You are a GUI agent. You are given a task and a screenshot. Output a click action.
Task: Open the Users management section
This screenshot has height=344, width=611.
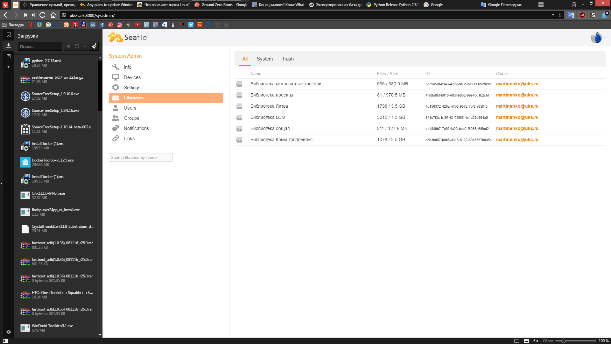pyautogui.click(x=130, y=108)
